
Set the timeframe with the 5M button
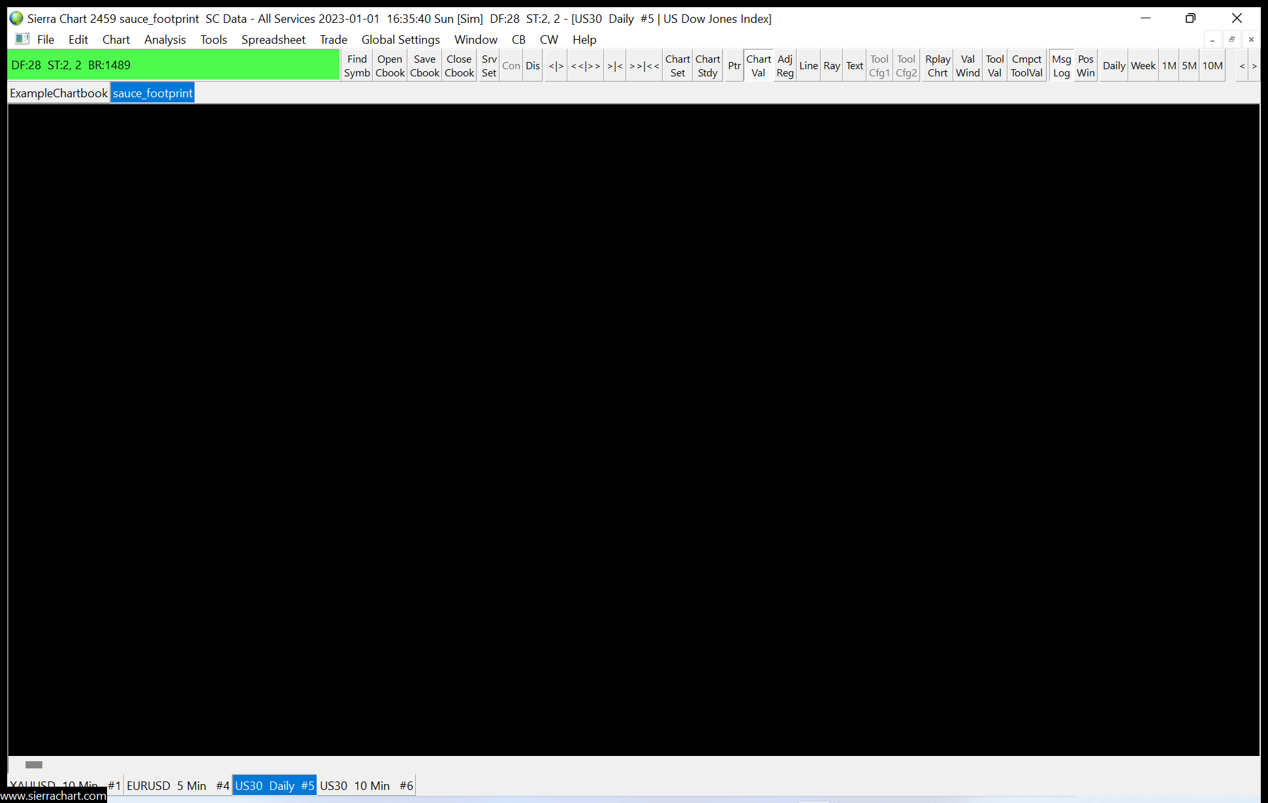point(1189,66)
